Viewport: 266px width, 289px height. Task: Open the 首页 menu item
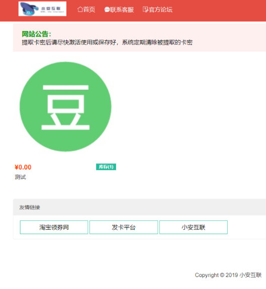pyautogui.click(x=86, y=10)
